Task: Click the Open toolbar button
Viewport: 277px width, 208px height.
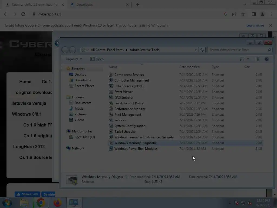Action: [97, 59]
